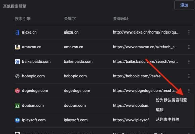This screenshot has width=195, height=134.
Task: Click the douban.com query URL
Action: coord(131,106)
